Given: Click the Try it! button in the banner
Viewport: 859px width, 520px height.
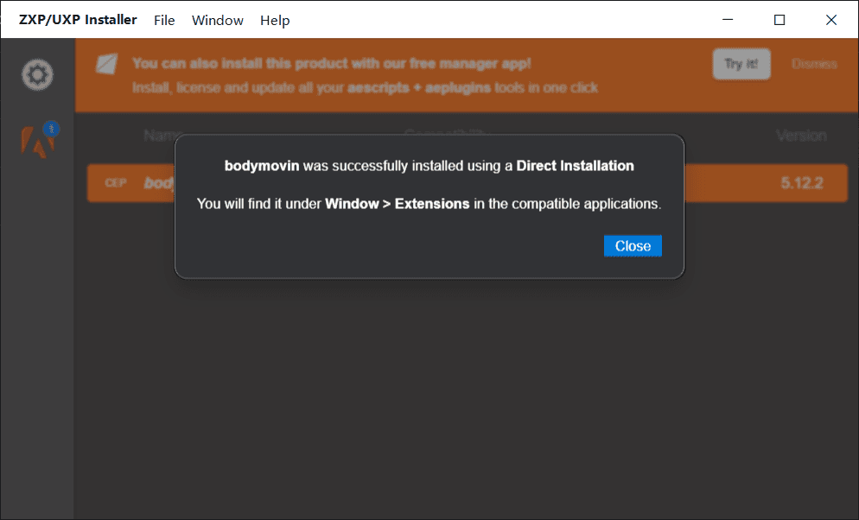Looking at the screenshot, I should (x=741, y=64).
